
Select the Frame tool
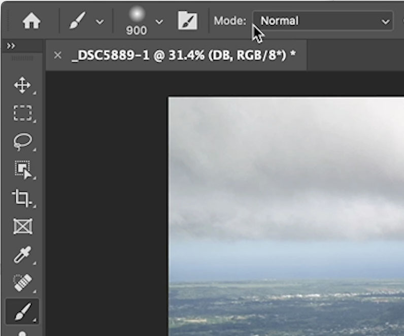(23, 226)
